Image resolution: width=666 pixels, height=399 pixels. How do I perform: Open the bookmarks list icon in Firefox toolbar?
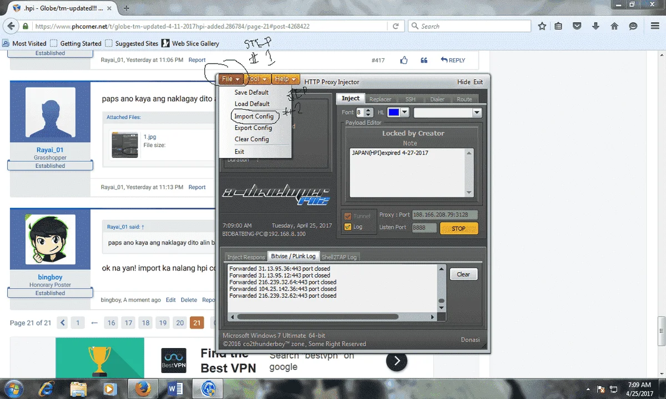[x=558, y=26]
